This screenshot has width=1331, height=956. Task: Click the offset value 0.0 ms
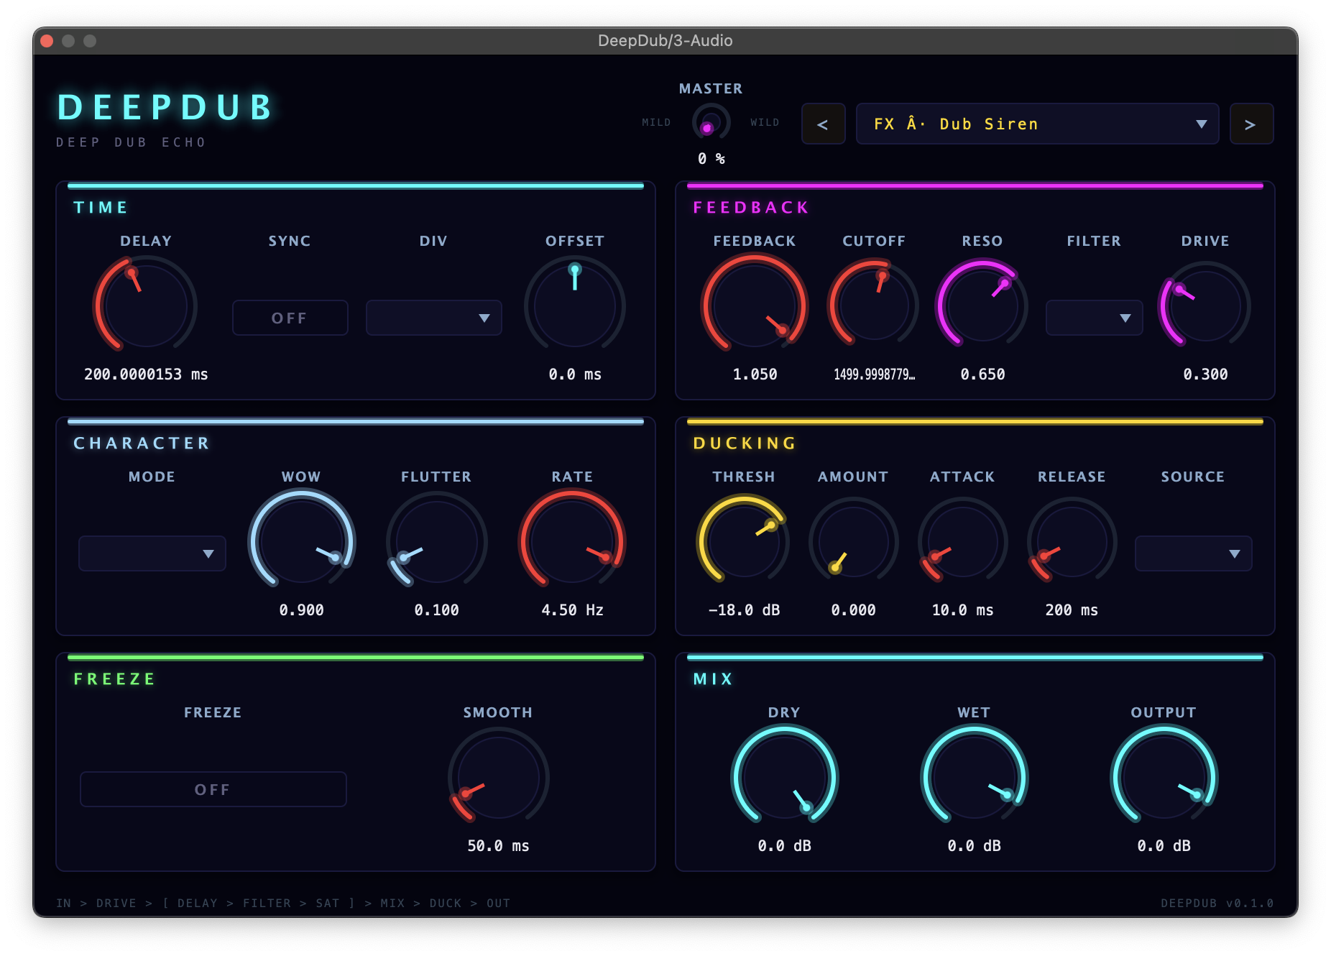[575, 374]
